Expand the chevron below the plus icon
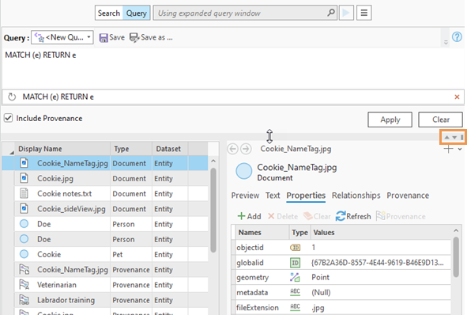The height and width of the screenshot is (315, 467). pyautogui.click(x=460, y=149)
